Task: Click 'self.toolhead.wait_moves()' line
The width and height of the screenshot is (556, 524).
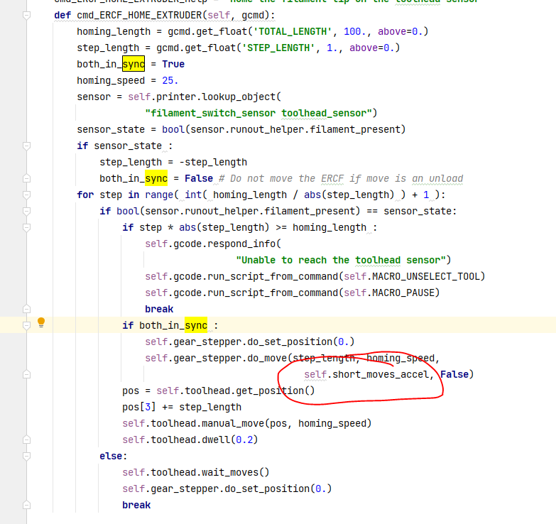Action: point(196,472)
